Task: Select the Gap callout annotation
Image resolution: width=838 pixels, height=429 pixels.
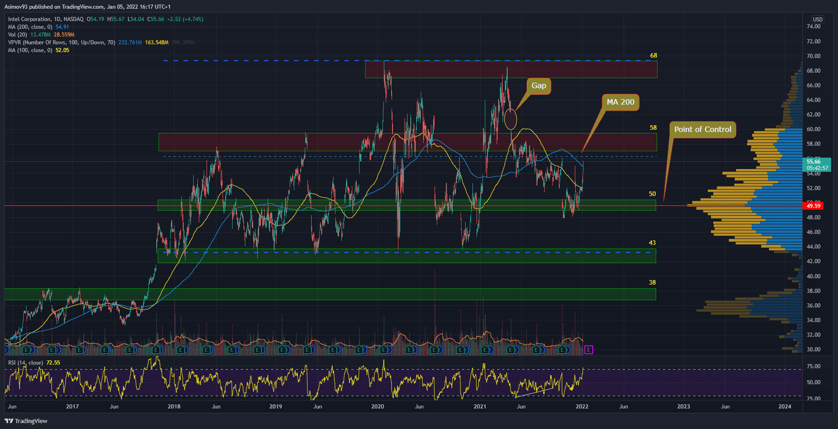Action: tap(538, 86)
